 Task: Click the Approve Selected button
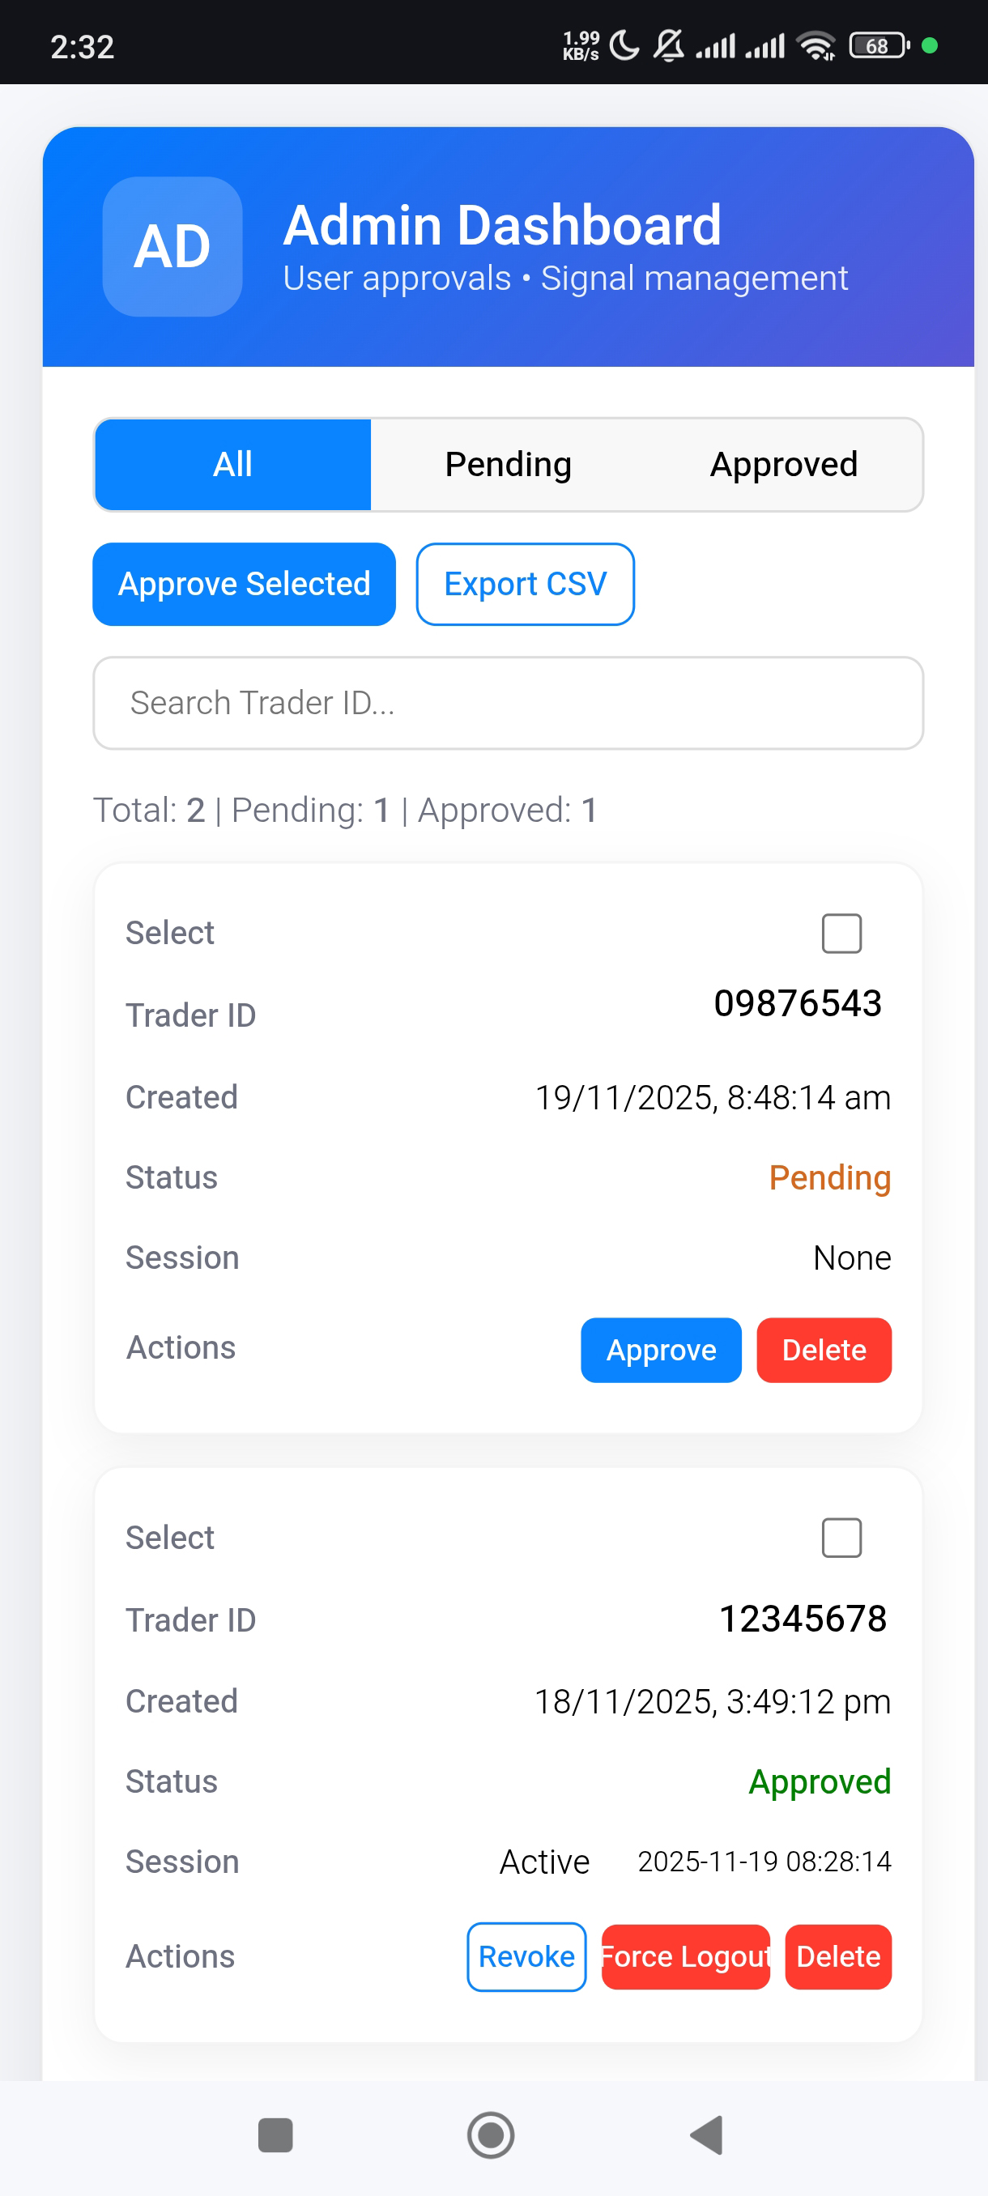244,584
